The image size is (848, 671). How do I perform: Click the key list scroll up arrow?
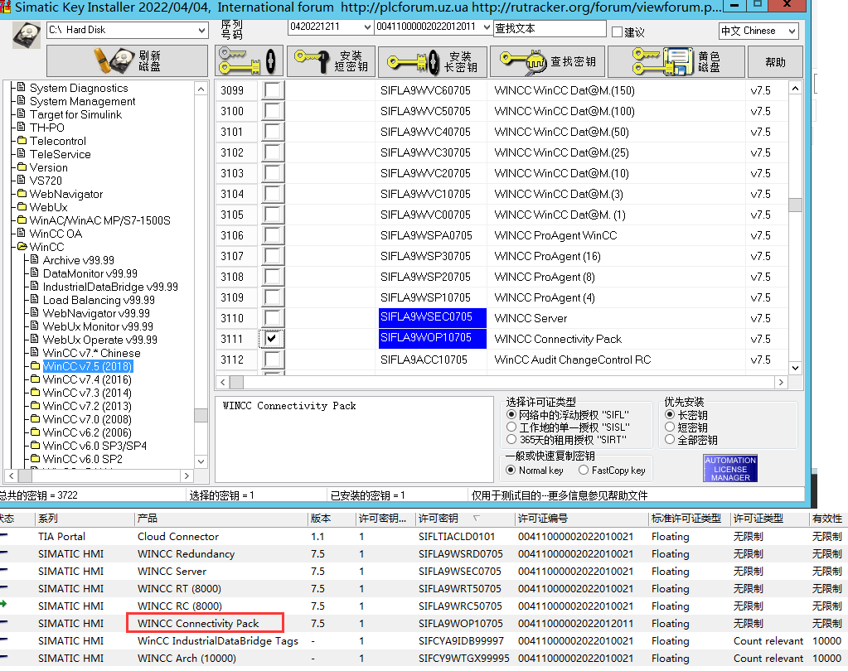tap(795, 88)
